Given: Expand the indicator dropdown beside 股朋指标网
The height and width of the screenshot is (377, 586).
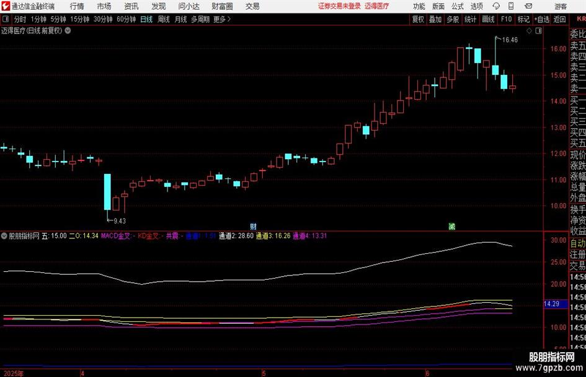Looking at the screenshot, I should [4, 236].
